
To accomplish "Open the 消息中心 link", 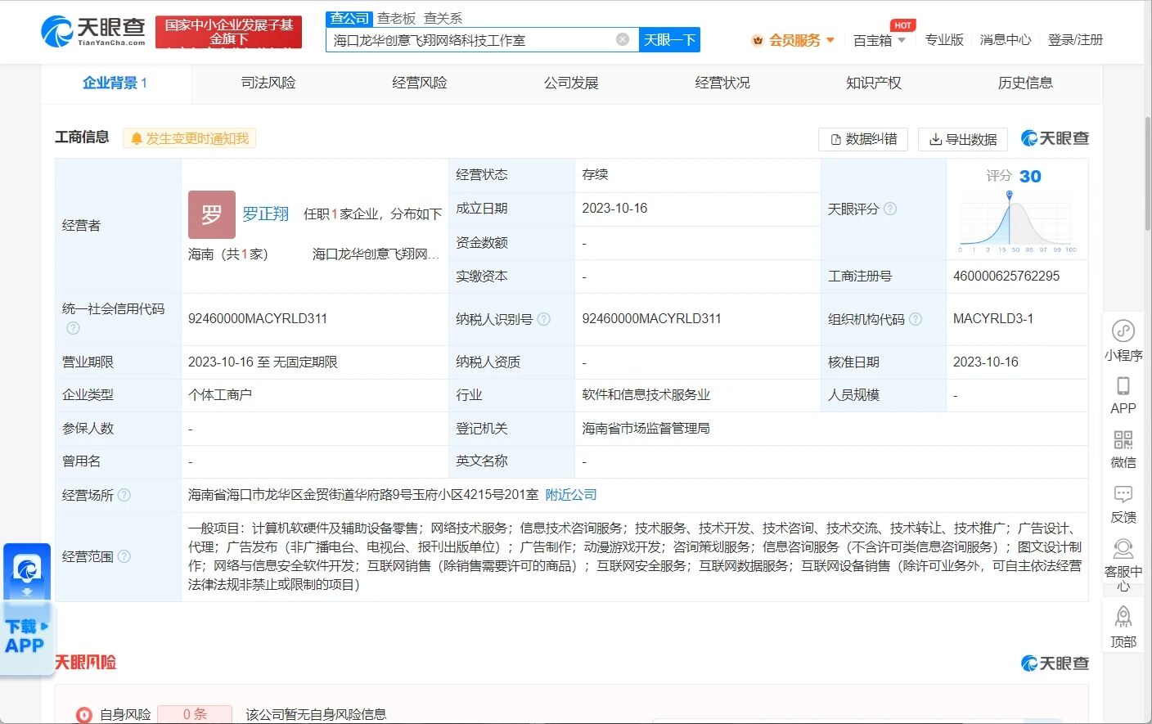I will tap(1006, 40).
